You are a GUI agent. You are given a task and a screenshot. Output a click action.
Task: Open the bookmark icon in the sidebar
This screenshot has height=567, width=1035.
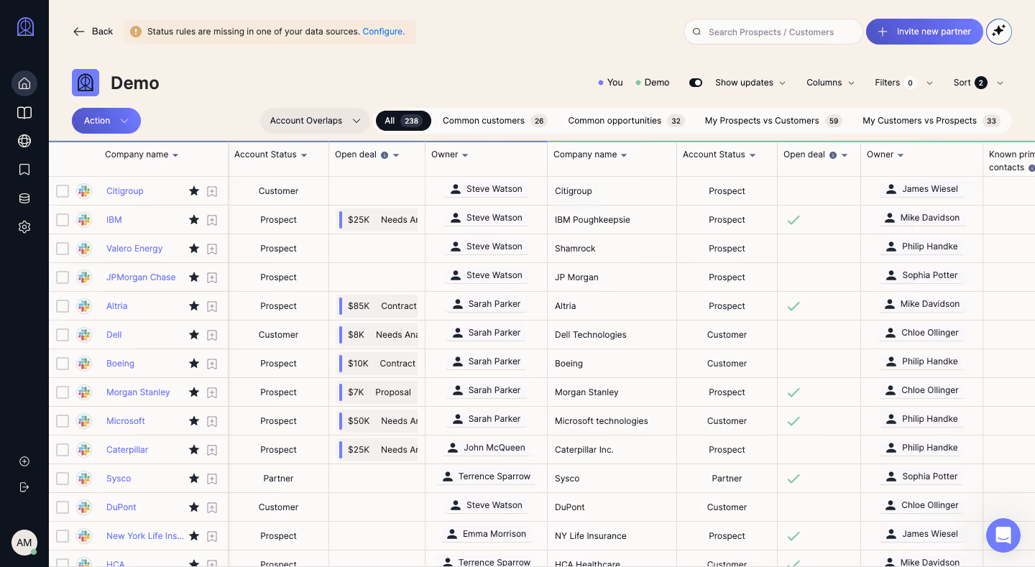click(24, 170)
